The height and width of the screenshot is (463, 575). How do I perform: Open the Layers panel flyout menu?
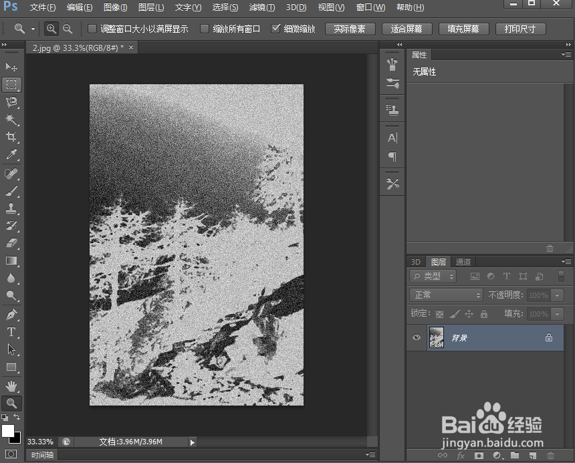click(x=566, y=261)
